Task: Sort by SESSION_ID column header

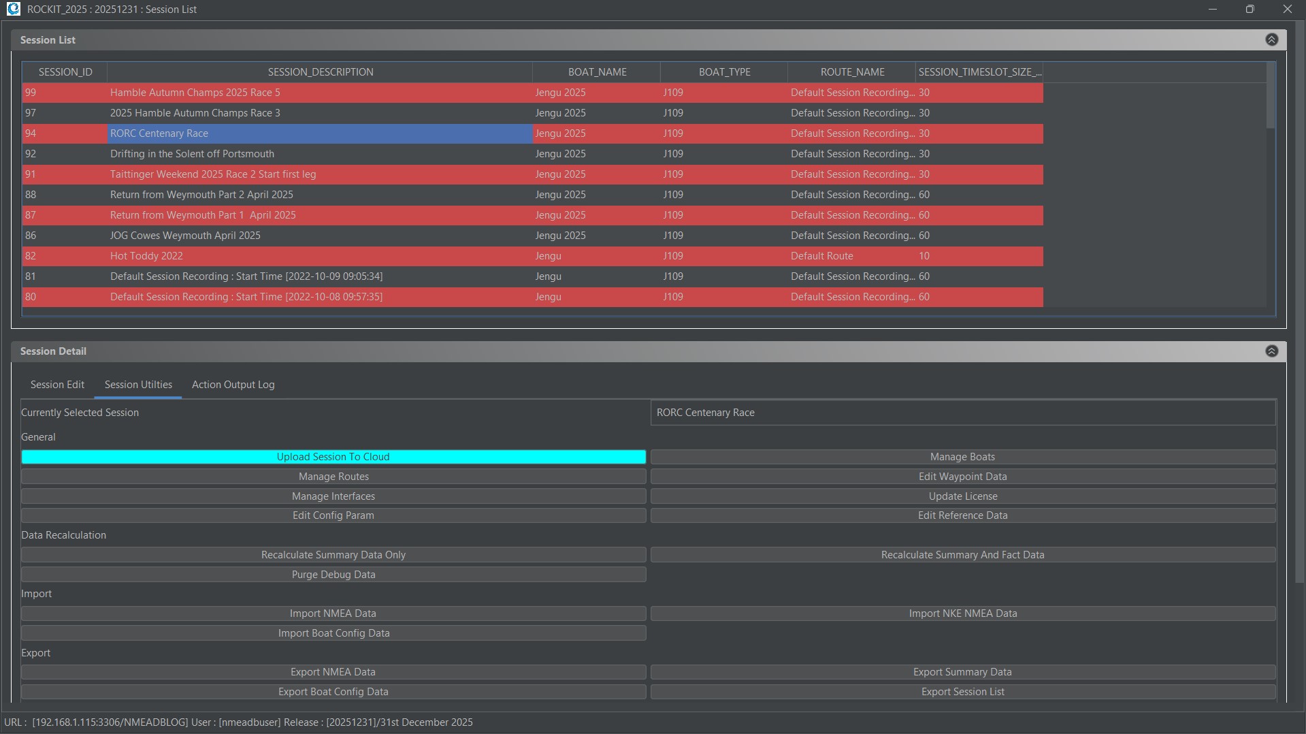Action: 65,72
